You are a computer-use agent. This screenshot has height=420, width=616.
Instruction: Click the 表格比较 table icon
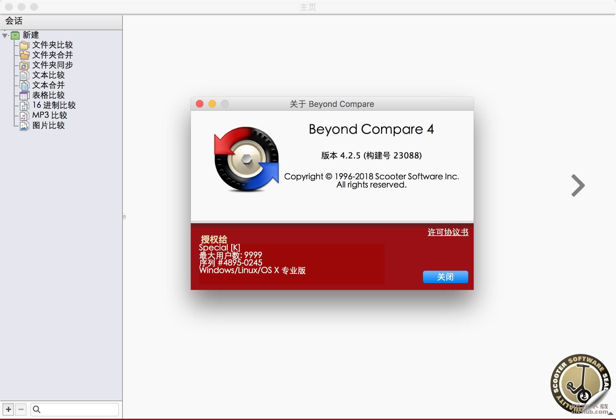click(25, 96)
